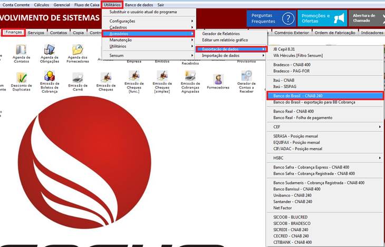The image size is (385, 247).
Task: Choose Banco Real - Folha de pagamento
Action: (x=325, y=118)
